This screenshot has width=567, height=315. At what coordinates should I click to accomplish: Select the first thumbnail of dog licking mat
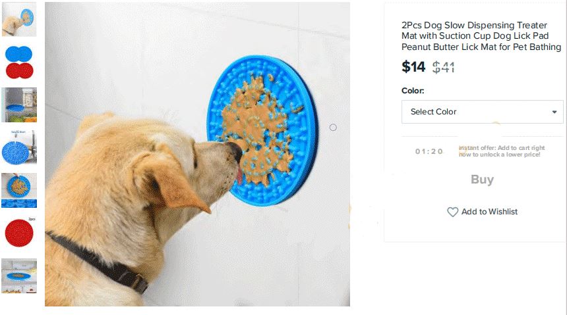(19, 20)
